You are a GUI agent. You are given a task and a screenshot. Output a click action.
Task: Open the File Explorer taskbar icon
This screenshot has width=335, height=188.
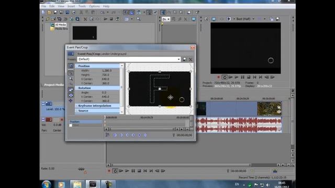[77, 184]
